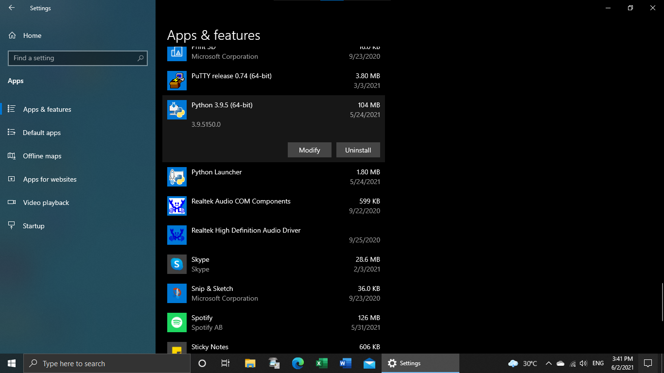Open File Explorer from the taskbar
The height and width of the screenshot is (373, 664).
tap(249, 363)
